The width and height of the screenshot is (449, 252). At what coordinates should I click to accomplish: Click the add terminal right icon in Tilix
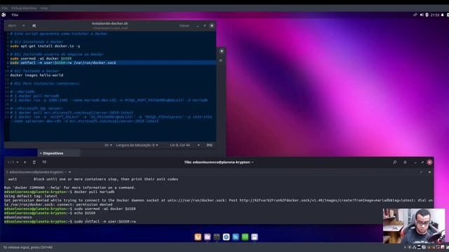pyautogui.click(x=34, y=162)
